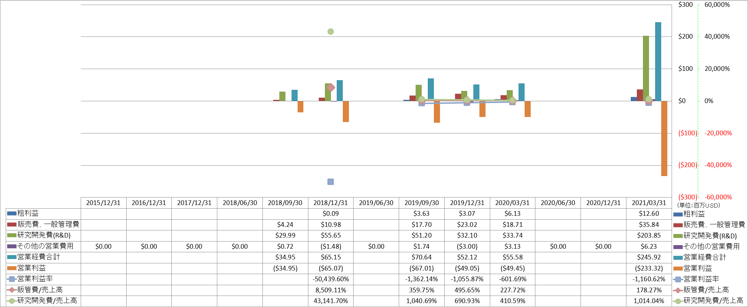This screenshot has width=748, height=307.
Task: Click the ($1.48) other expenses cell
Action: 331,247
